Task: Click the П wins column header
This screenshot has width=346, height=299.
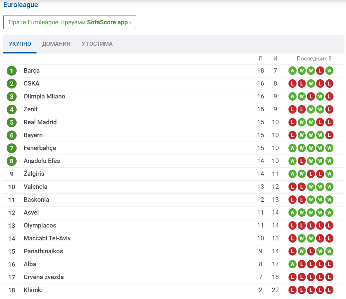Action: (260, 59)
